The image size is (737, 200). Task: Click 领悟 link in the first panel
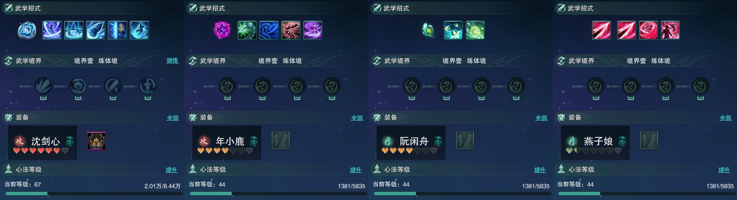[x=172, y=61]
